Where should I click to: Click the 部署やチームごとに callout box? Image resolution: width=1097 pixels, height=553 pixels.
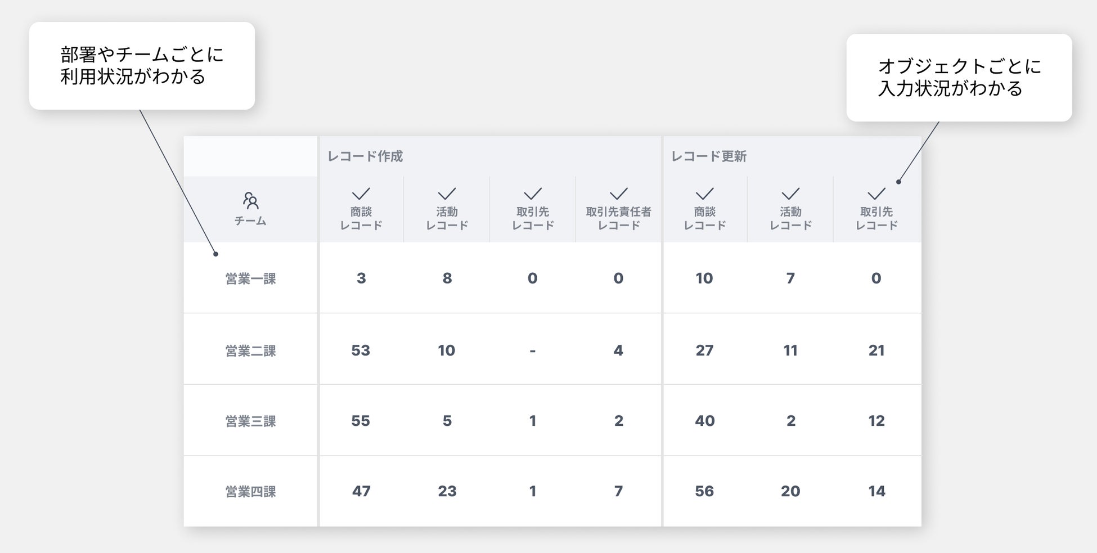tap(142, 66)
